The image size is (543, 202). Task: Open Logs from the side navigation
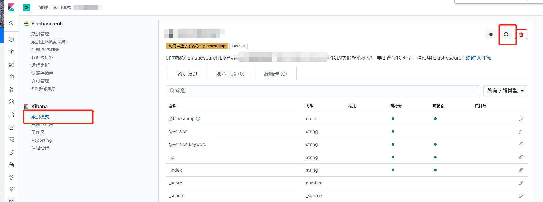(x=11, y=127)
